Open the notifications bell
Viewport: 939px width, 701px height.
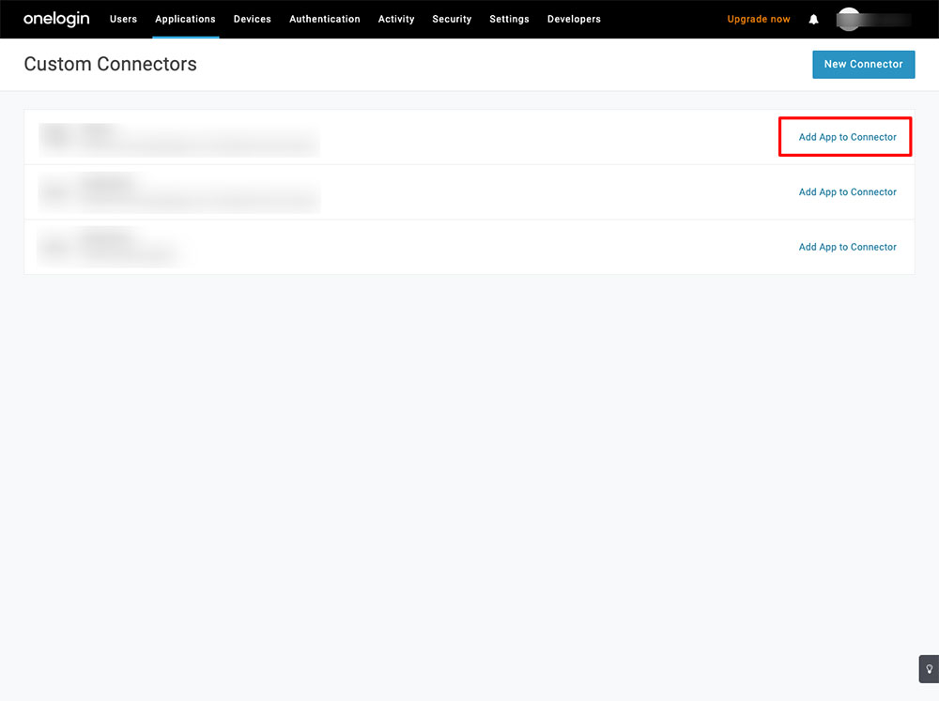pyautogui.click(x=813, y=20)
